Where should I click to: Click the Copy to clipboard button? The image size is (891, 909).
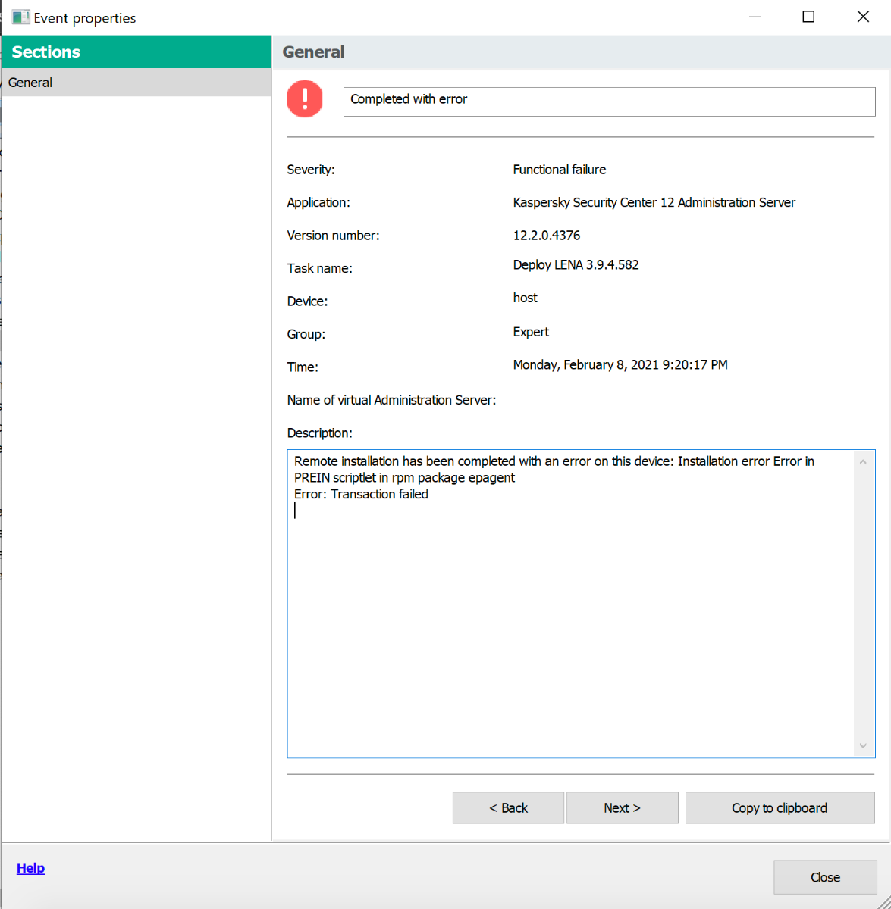tap(780, 808)
